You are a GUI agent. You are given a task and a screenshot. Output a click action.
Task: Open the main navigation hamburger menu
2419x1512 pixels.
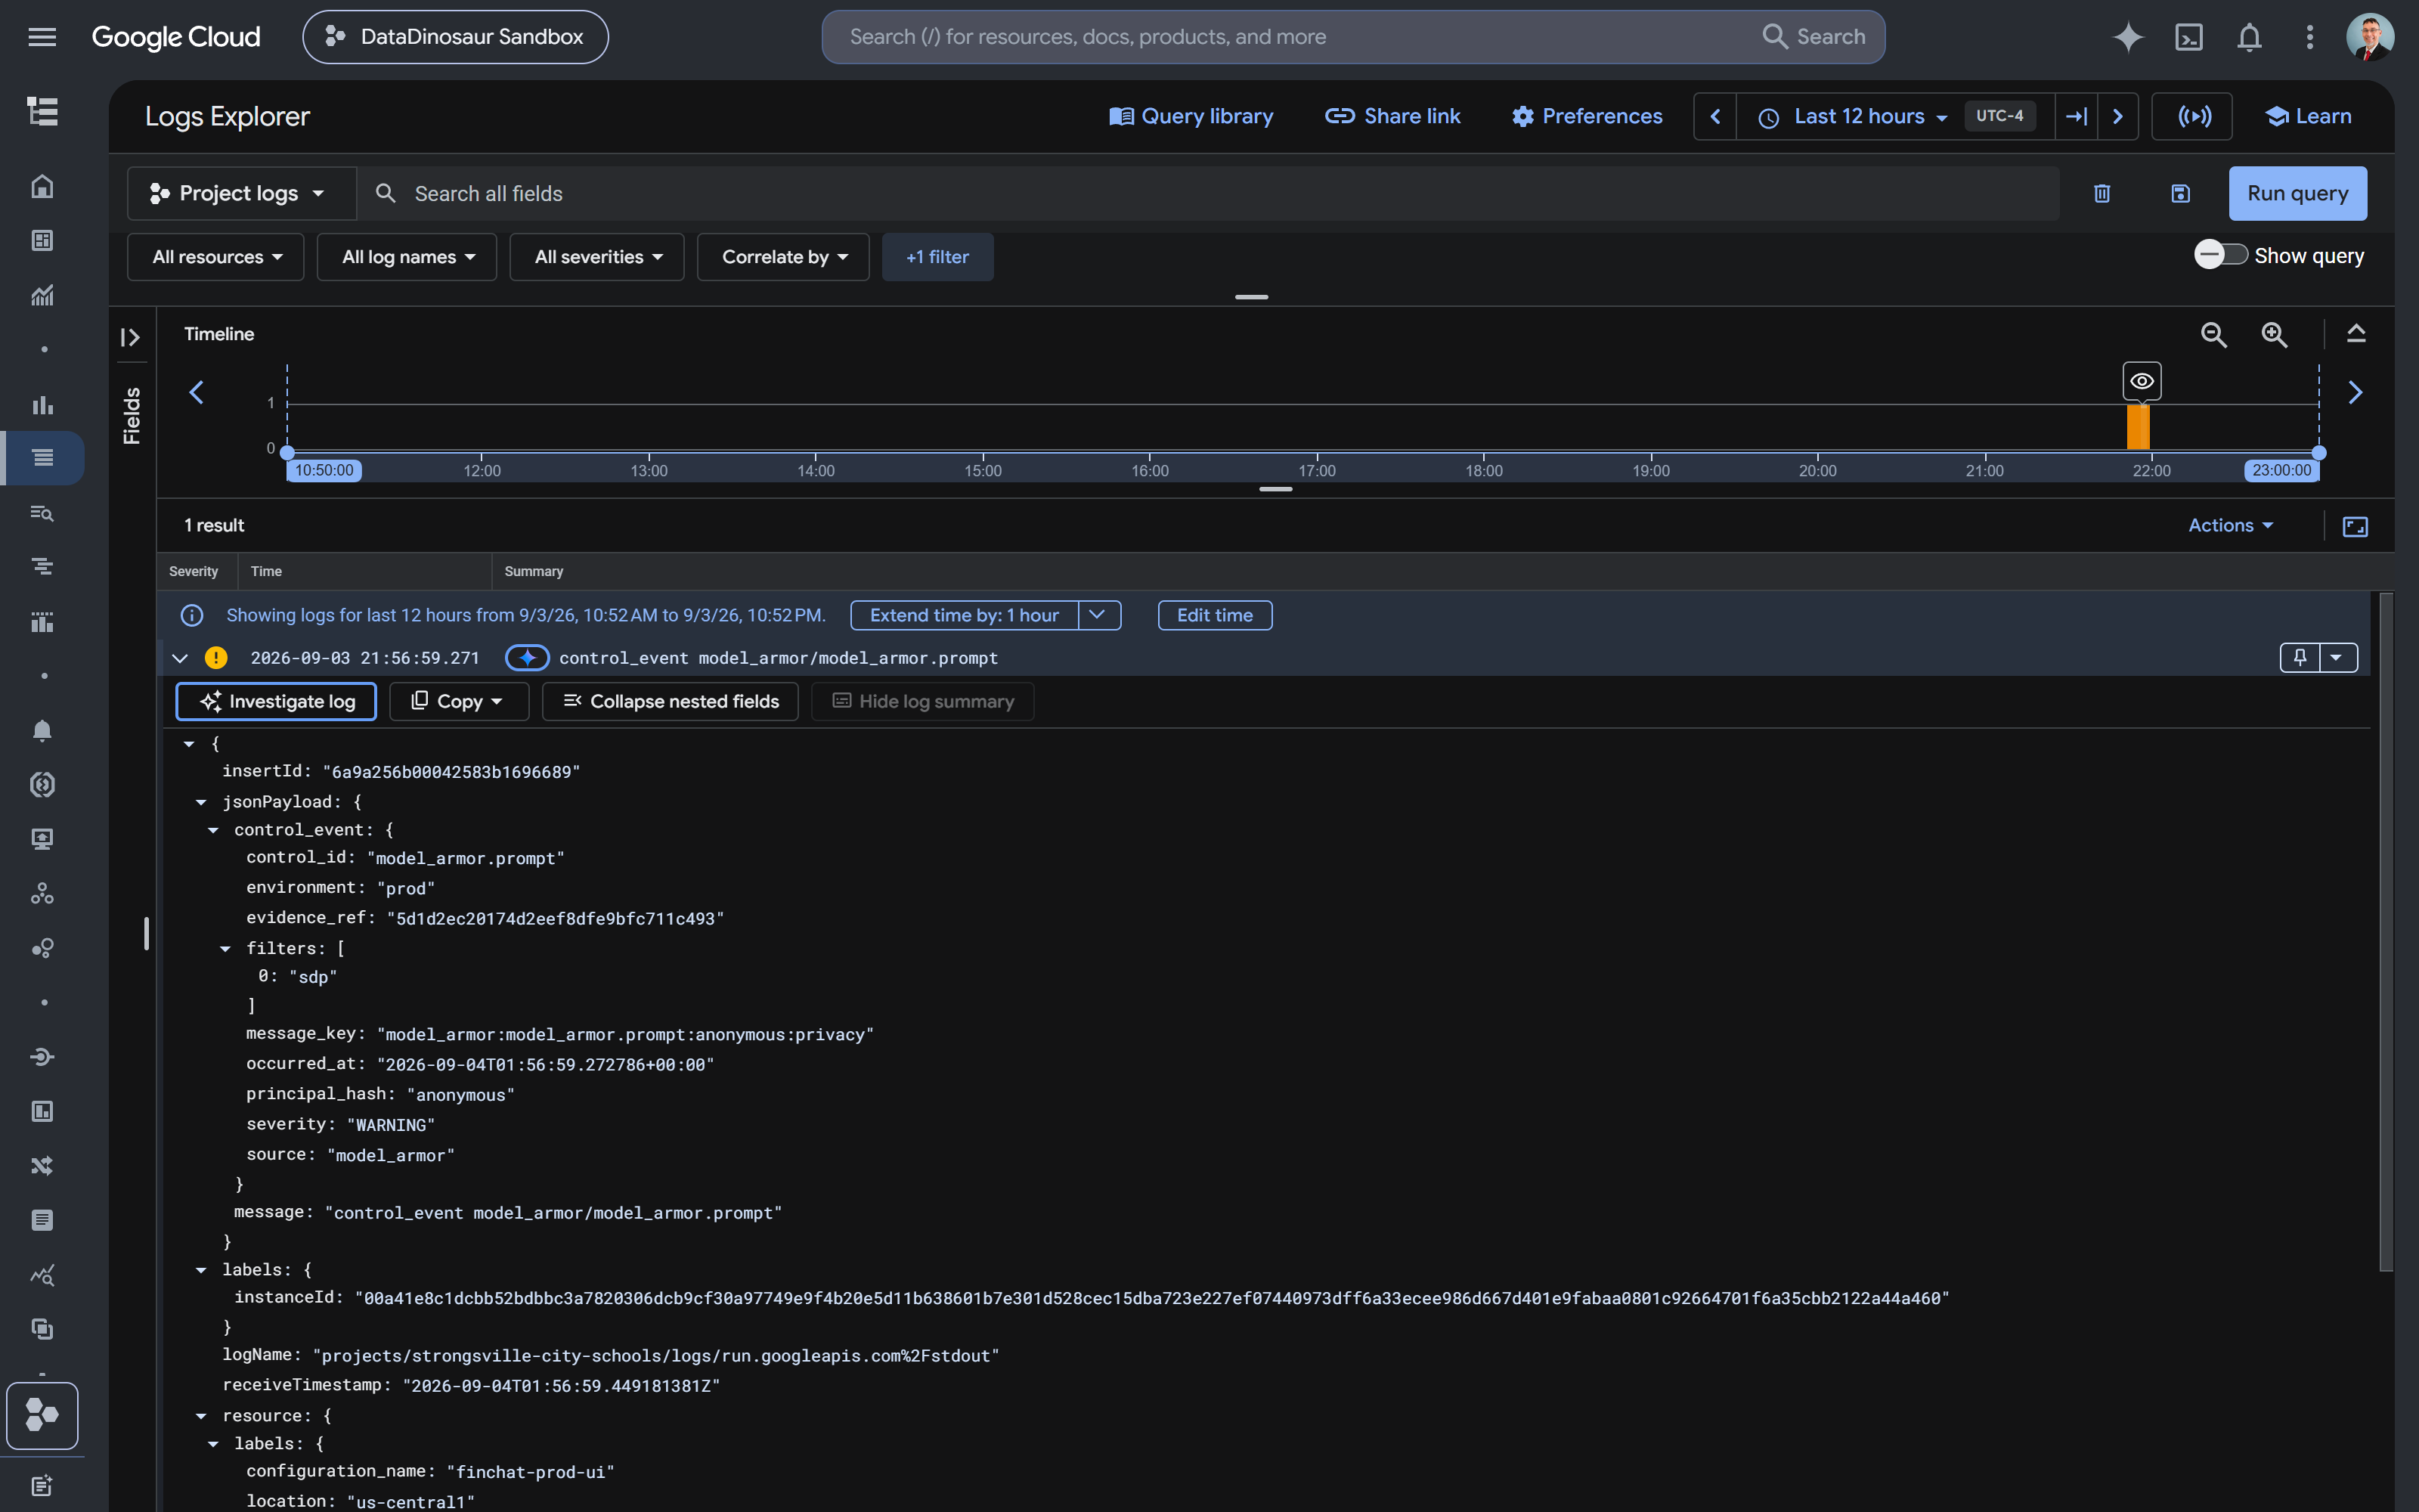pyautogui.click(x=42, y=37)
